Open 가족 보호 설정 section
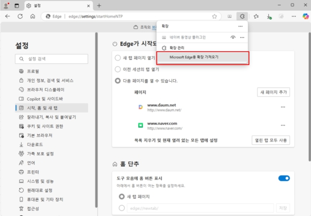 51,154
